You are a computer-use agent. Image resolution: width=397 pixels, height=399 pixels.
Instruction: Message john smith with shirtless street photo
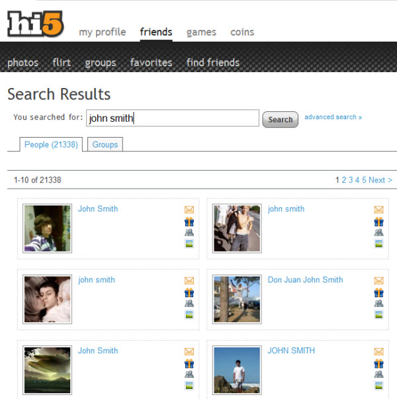[378, 210]
